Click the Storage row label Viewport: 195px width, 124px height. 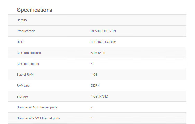click(22, 97)
